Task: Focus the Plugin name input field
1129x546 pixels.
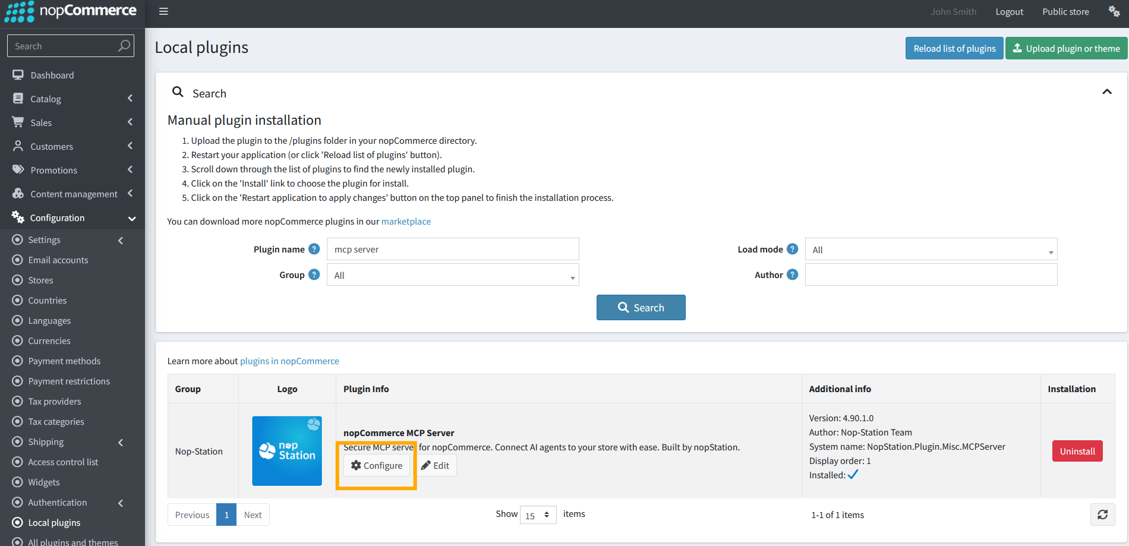Action: click(453, 249)
